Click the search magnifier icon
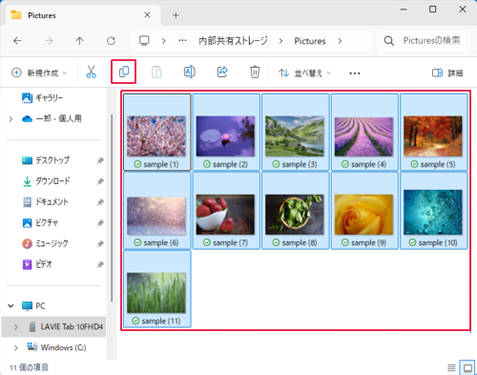 pyautogui.click(x=389, y=41)
